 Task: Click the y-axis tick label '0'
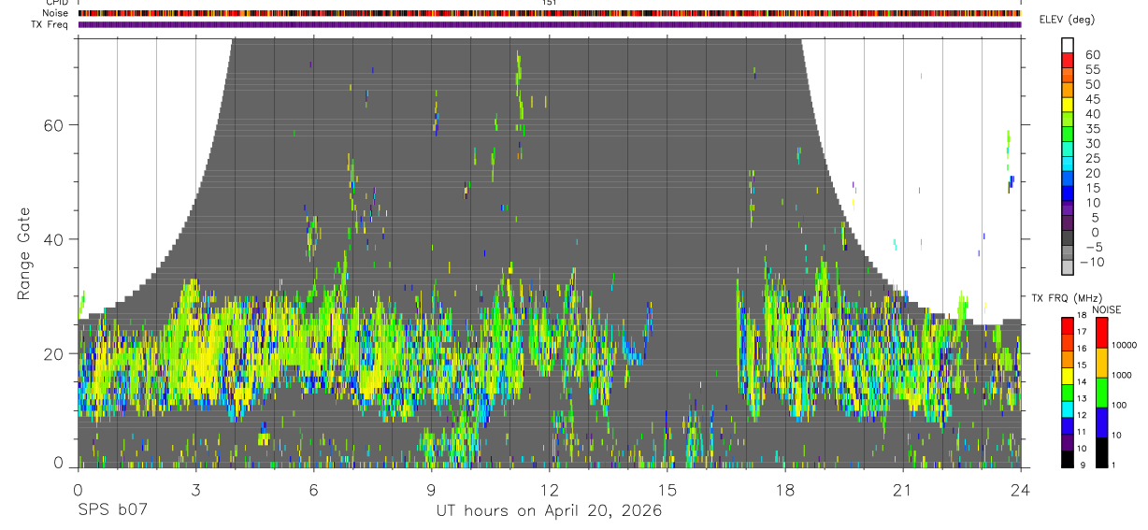(60, 464)
